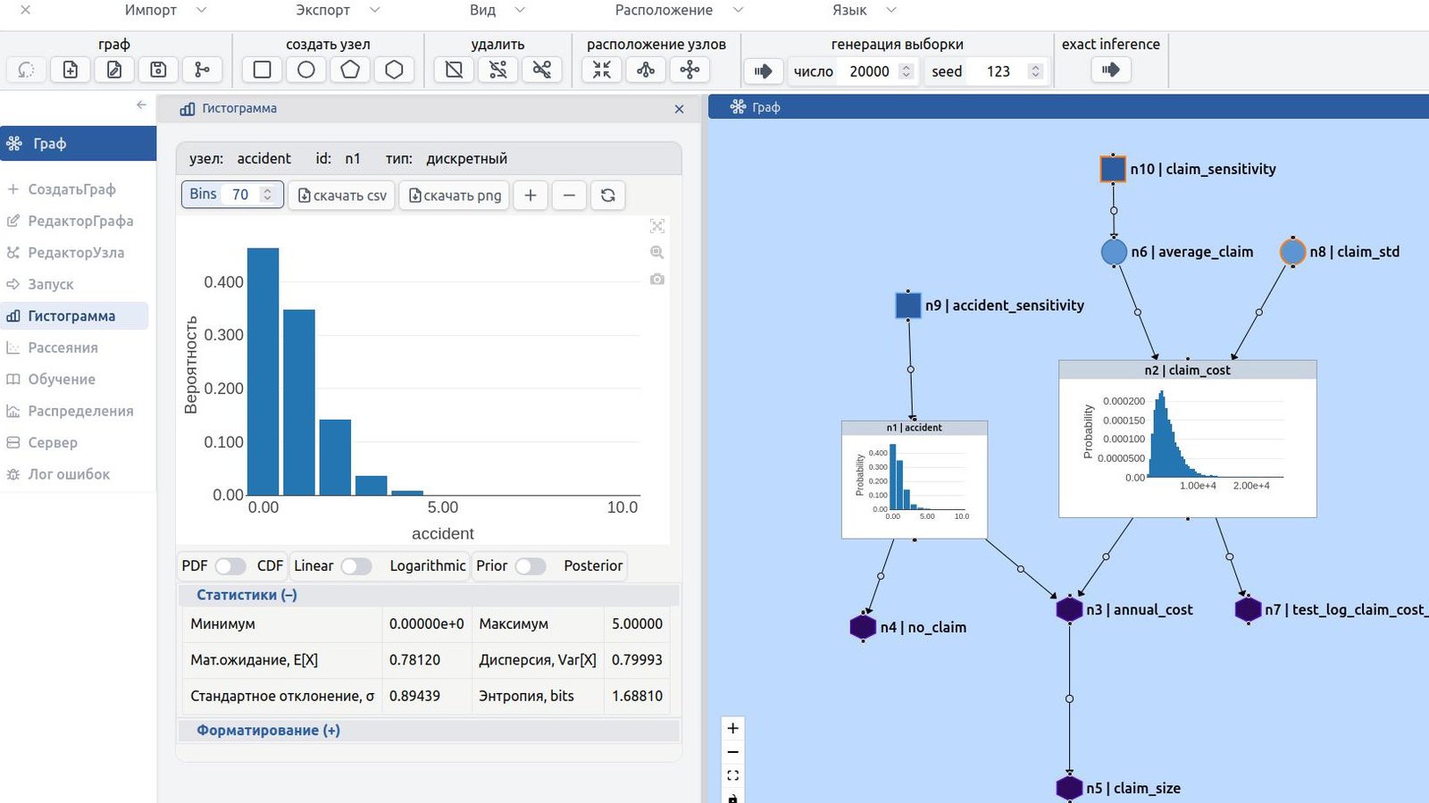
Task: Click the middle icon in удалить group
Action: [x=498, y=70]
